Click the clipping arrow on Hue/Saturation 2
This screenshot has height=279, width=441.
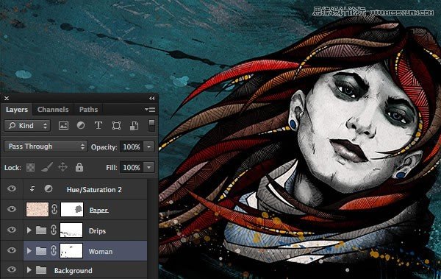(x=32, y=188)
